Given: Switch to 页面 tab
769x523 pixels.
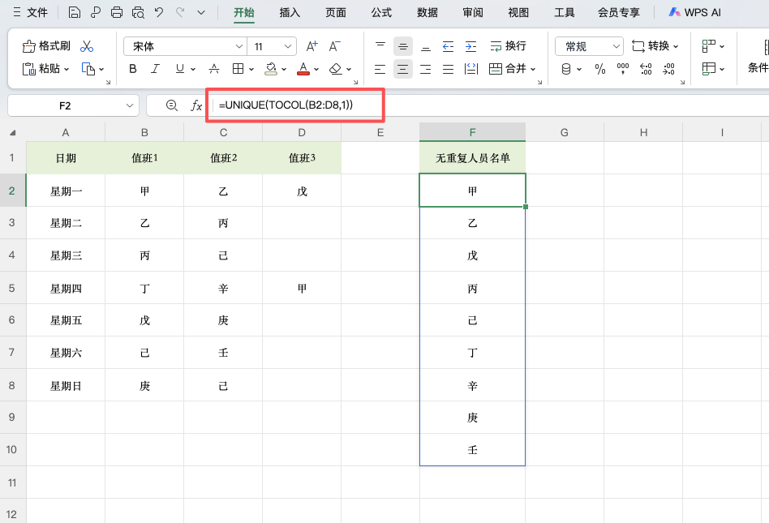Looking at the screenshot, I should click(336, 12).
